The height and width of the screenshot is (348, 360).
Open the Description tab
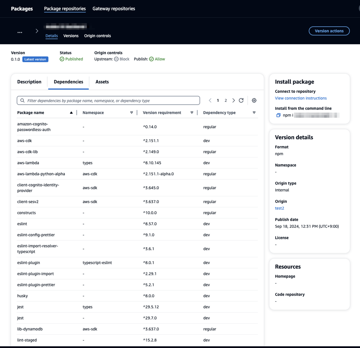coord(29,82)
